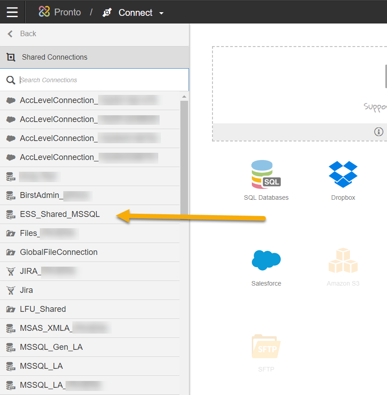Open the LFU_Shared connection
This screenshot has width=387, height=395.
[43, 309]
